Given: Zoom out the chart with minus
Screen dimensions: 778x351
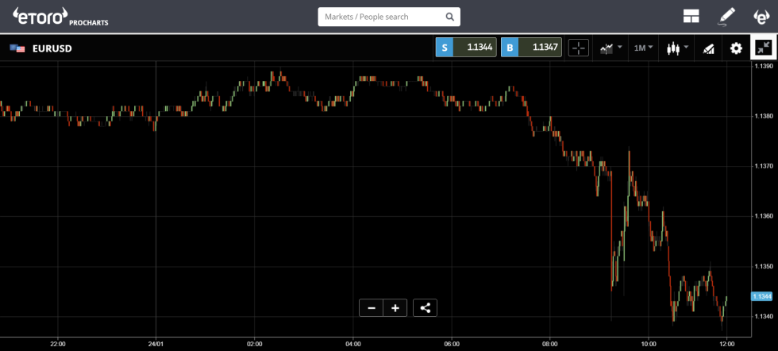Looking at the screenshot, I should tap(371, 308).
